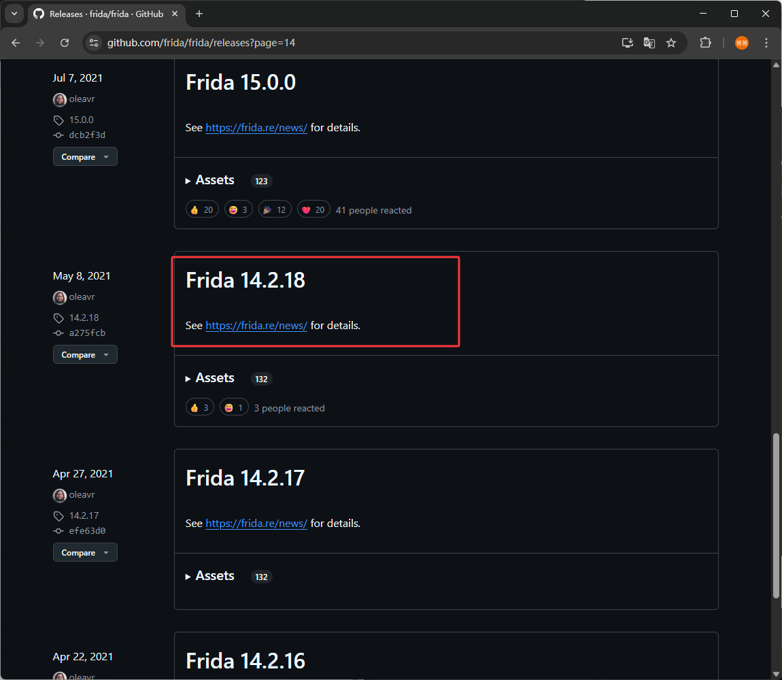
Task: Click scrollbar up arrow
Action: point(775,65)
